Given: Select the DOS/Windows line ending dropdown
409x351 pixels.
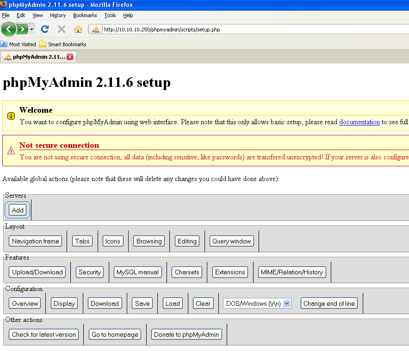Looking at the screenshot, I should pos(257,303).
